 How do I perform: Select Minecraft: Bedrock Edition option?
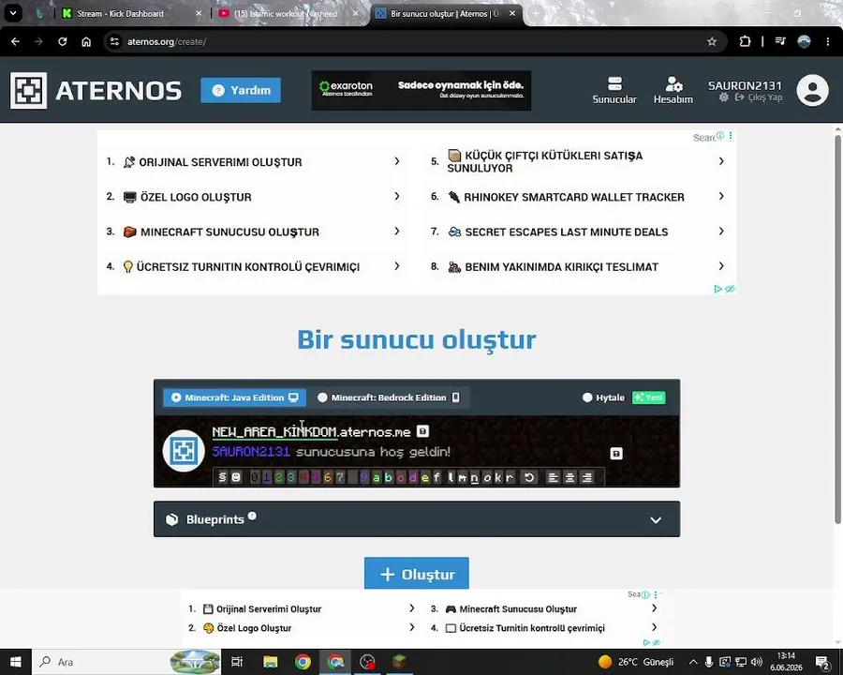click(x=388, y=397)
